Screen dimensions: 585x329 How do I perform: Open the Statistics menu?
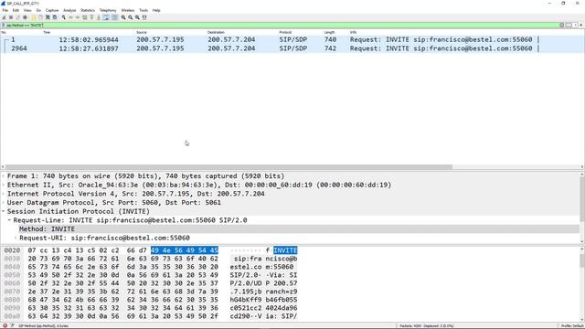tap(88, 10)
